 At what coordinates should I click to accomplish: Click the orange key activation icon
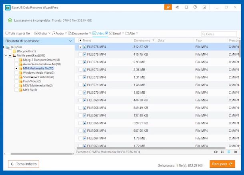point(167,7)
